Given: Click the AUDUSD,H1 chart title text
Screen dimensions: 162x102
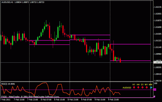Looking at the screenshot, I should tap(7, 2).
